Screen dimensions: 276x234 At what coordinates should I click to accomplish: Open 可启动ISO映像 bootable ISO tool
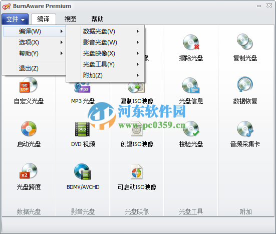(x=137, y=177)
